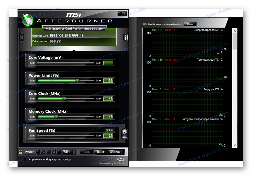This screenshot has width=255, height=180.
Task: Click the version number 4.2.0
Action: pos(121,159)
